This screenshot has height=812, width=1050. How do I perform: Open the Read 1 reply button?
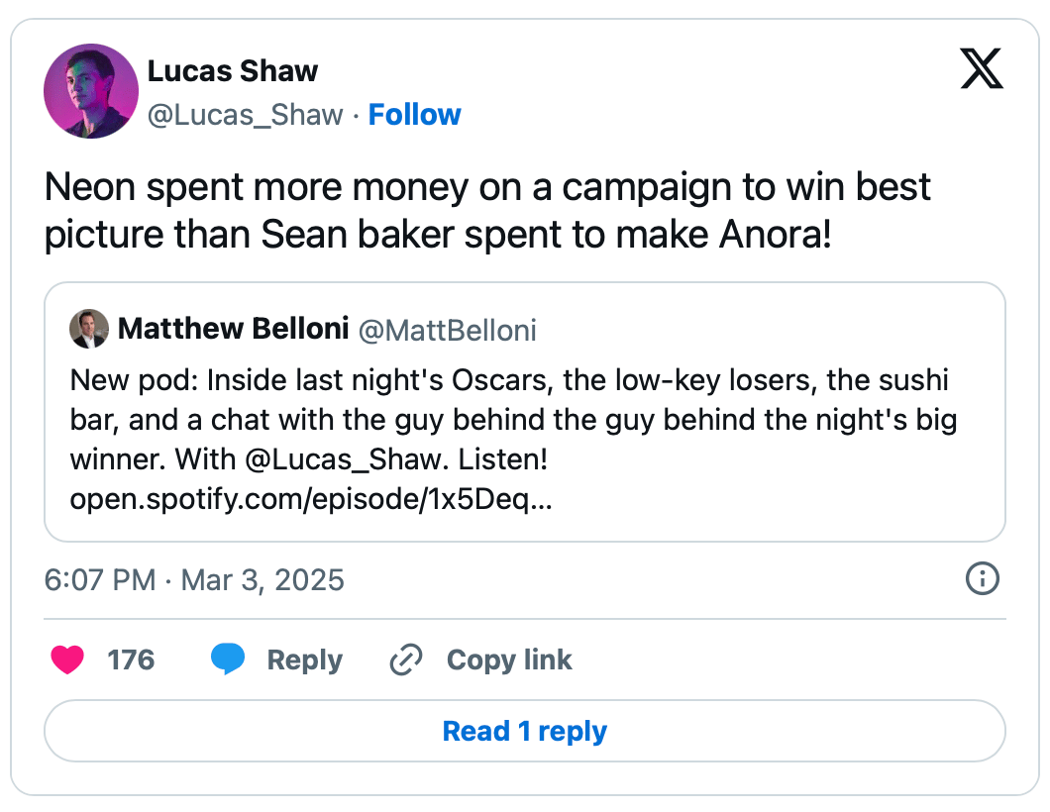(x=524, y=731)
